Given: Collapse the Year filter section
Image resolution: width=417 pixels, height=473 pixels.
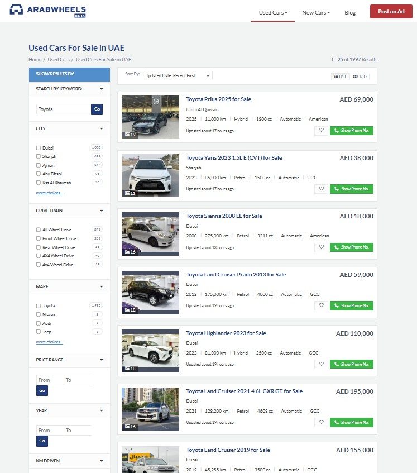Looking at the screenshot, I should pyautogui.click(x=69, y=410).
